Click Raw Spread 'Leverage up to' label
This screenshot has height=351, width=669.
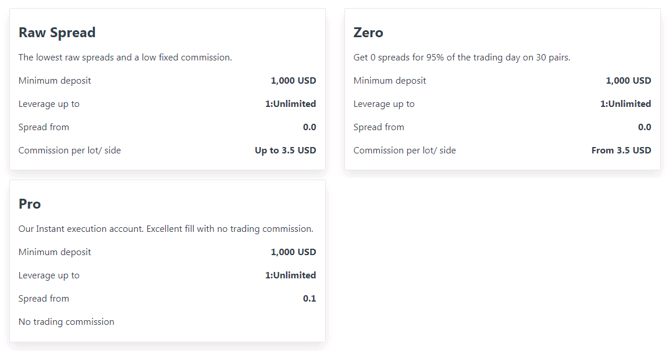tap(49, 104)
